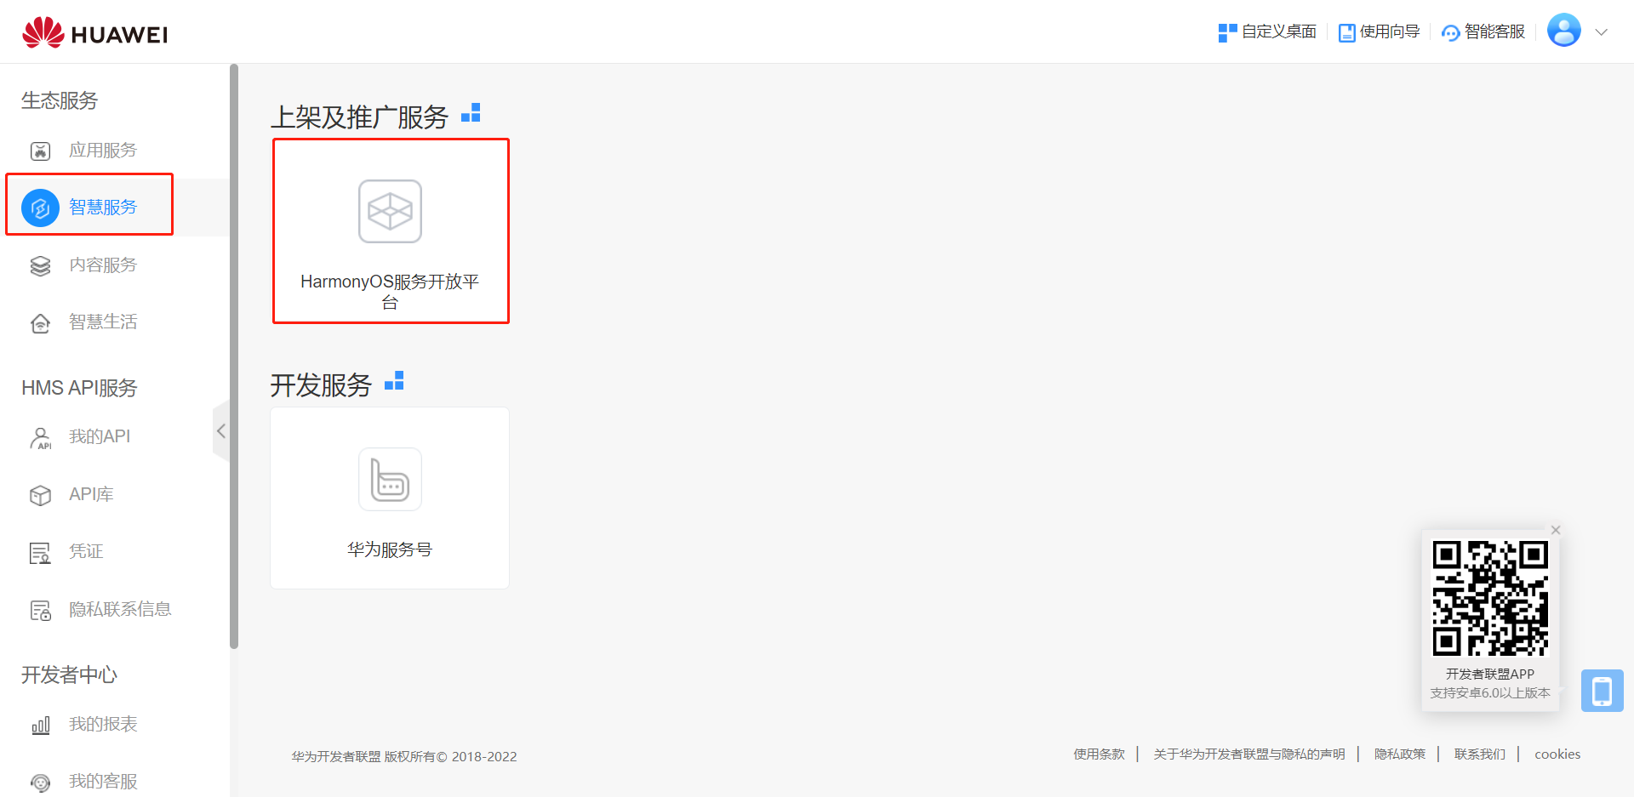1634x797 pixels.
Task: Click the Huawei logo
Action: click(x=94, y=32)
